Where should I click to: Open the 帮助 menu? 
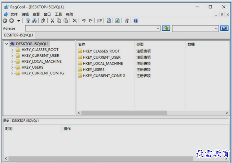click(69, 14)
